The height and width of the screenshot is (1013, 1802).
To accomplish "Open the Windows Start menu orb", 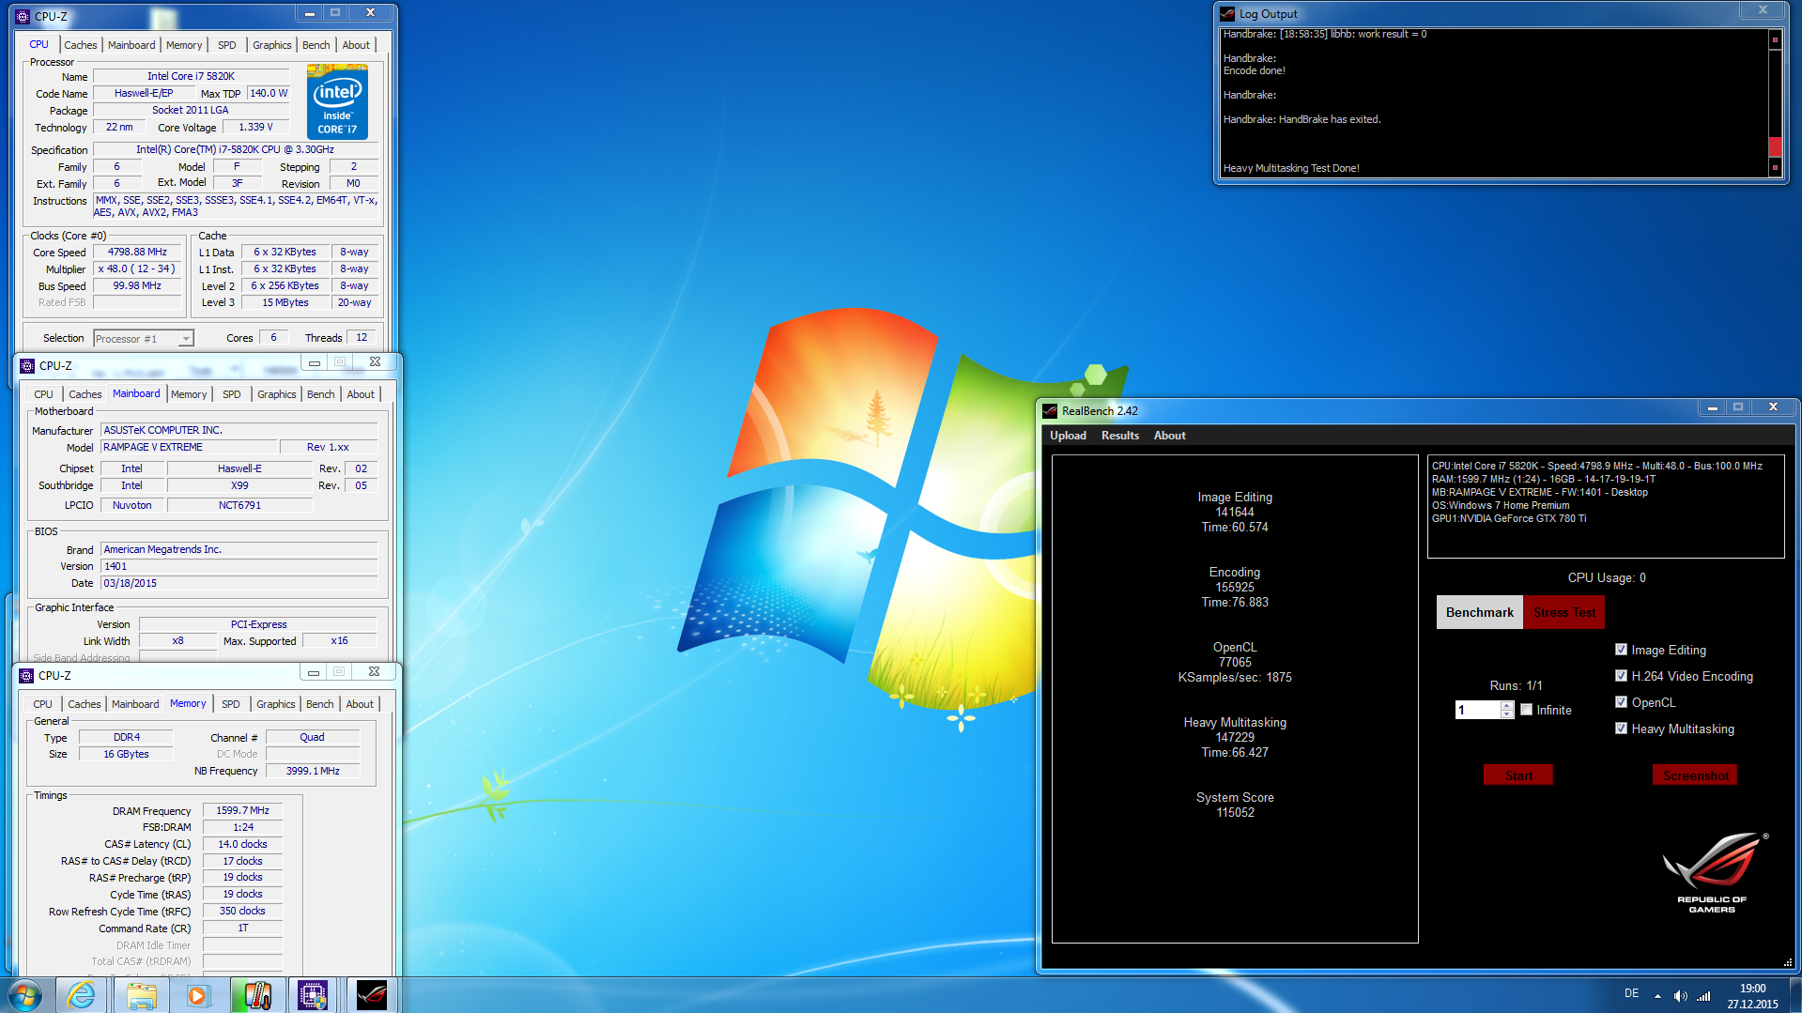I will pyautogui.click(x=25, y=994).
